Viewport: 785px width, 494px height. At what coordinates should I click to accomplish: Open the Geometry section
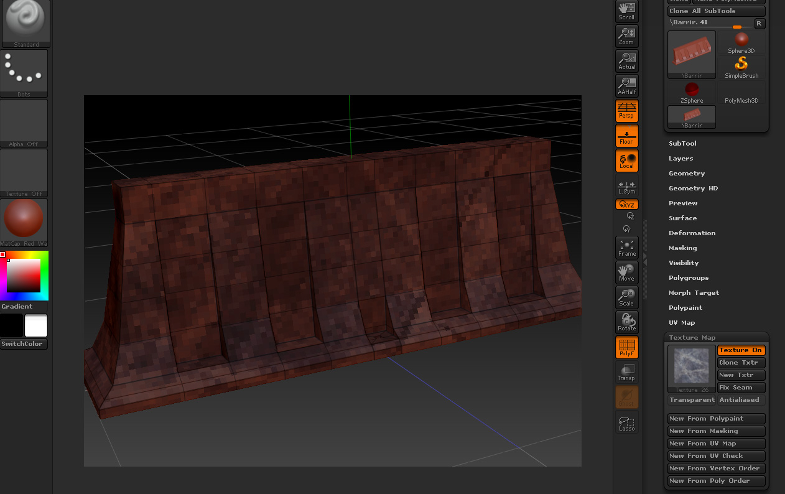click(687, 174)
